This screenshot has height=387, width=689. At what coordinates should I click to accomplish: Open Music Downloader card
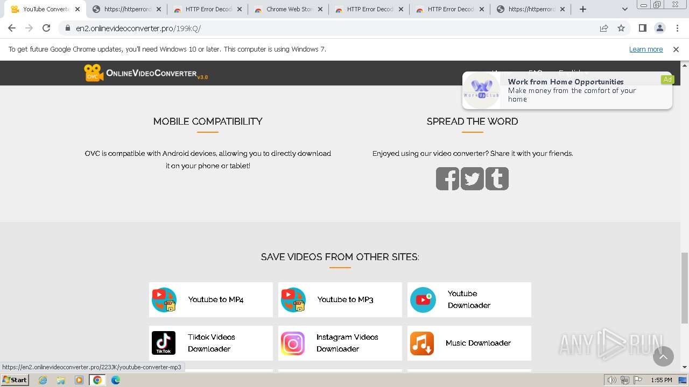[469, 343]
